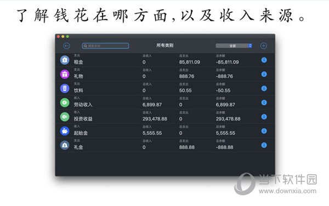Image resolution: width=329 pixels, height=206 pixels.
Task: Select the 饮料 category name
Action: pos(78,90)
